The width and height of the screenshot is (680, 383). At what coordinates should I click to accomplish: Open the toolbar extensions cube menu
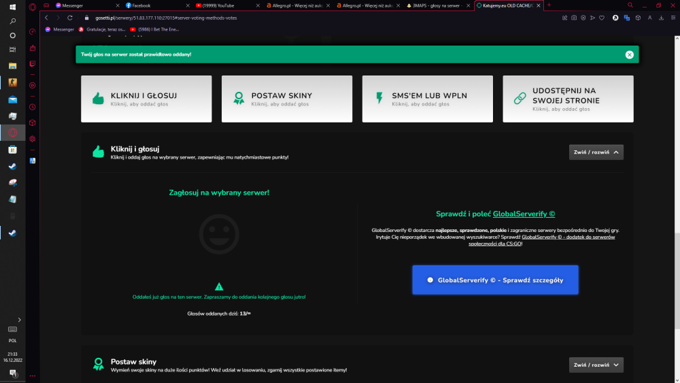pos(638,18)
